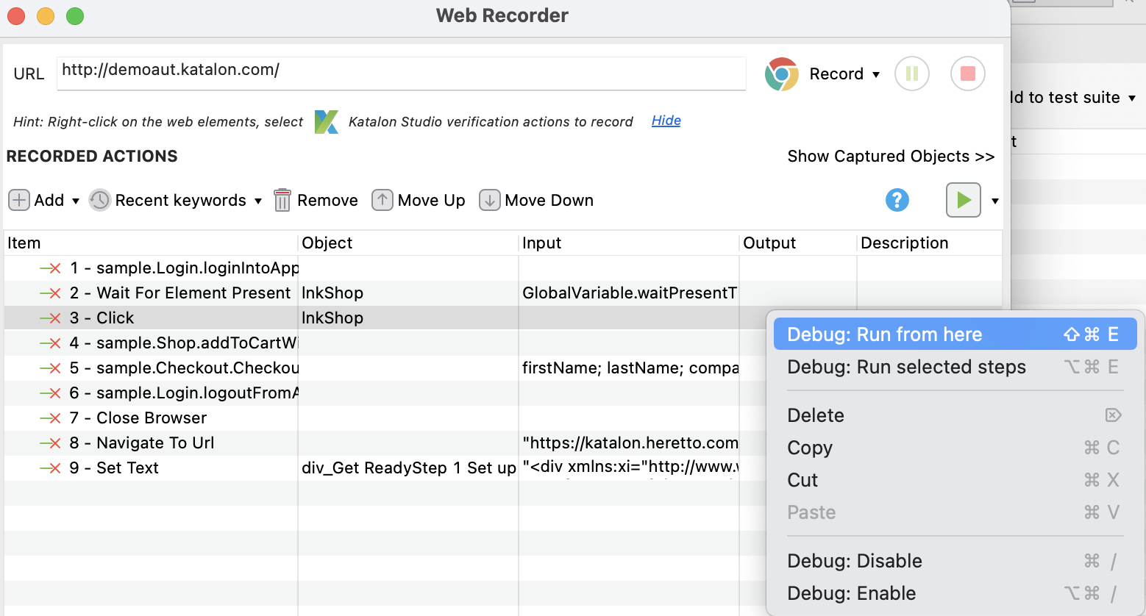Run recorded steps with green play button

[963, 200]
